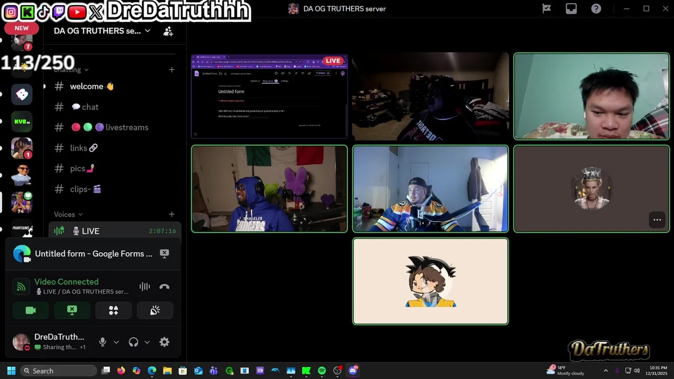The image size is (674, 379).
Task: Disconnect from voice with the hang-up icon
Action: click(x=164, y=287)
